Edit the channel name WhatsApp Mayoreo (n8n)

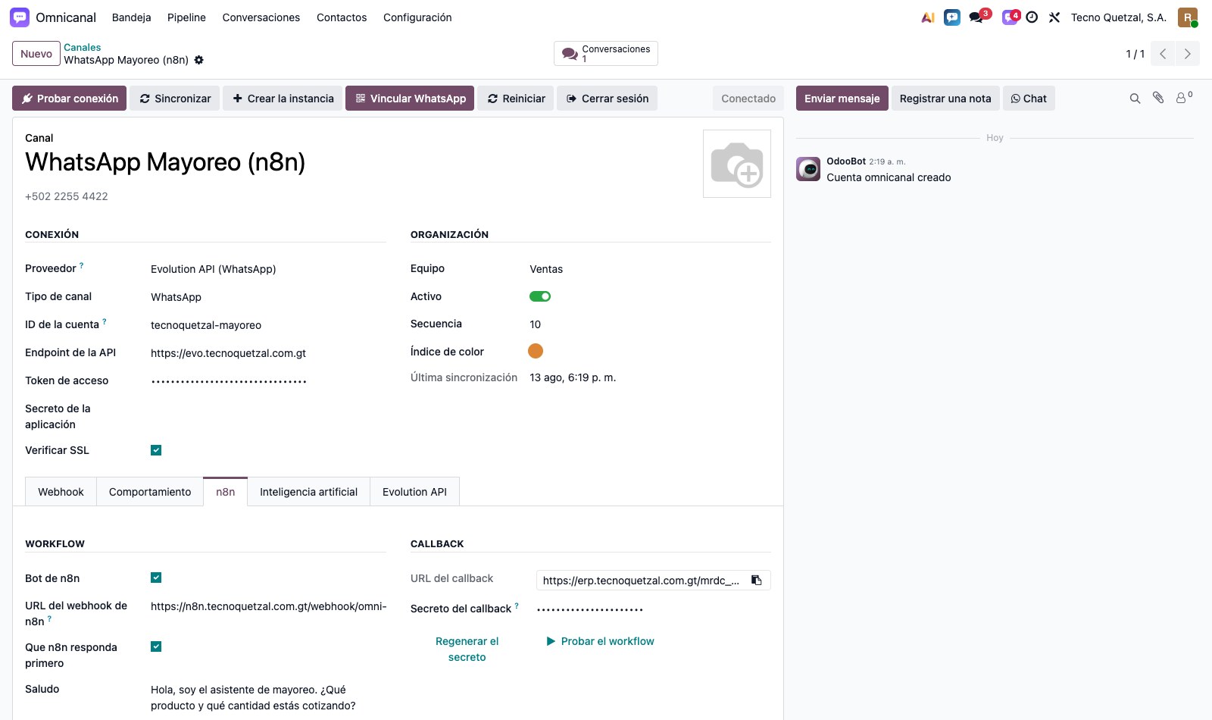[165, 162]
